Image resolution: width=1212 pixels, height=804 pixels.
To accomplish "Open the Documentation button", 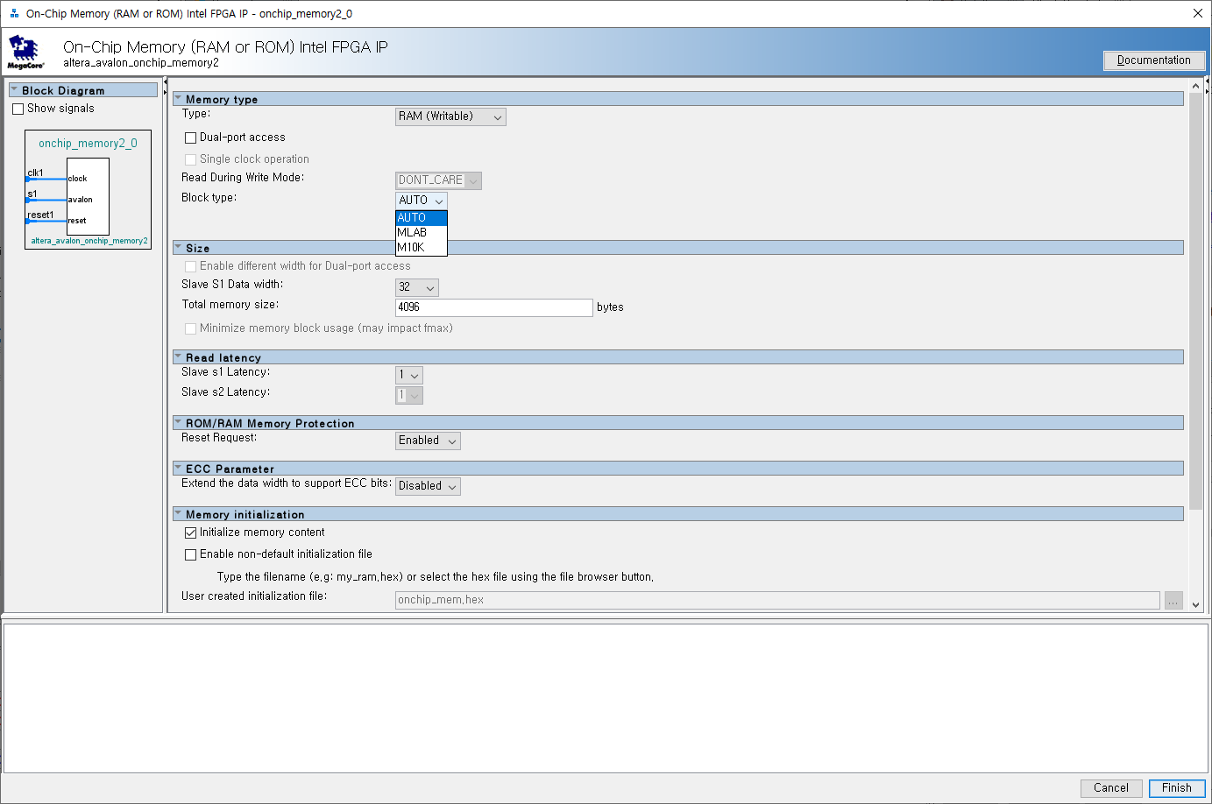I will coord(1154,60).
